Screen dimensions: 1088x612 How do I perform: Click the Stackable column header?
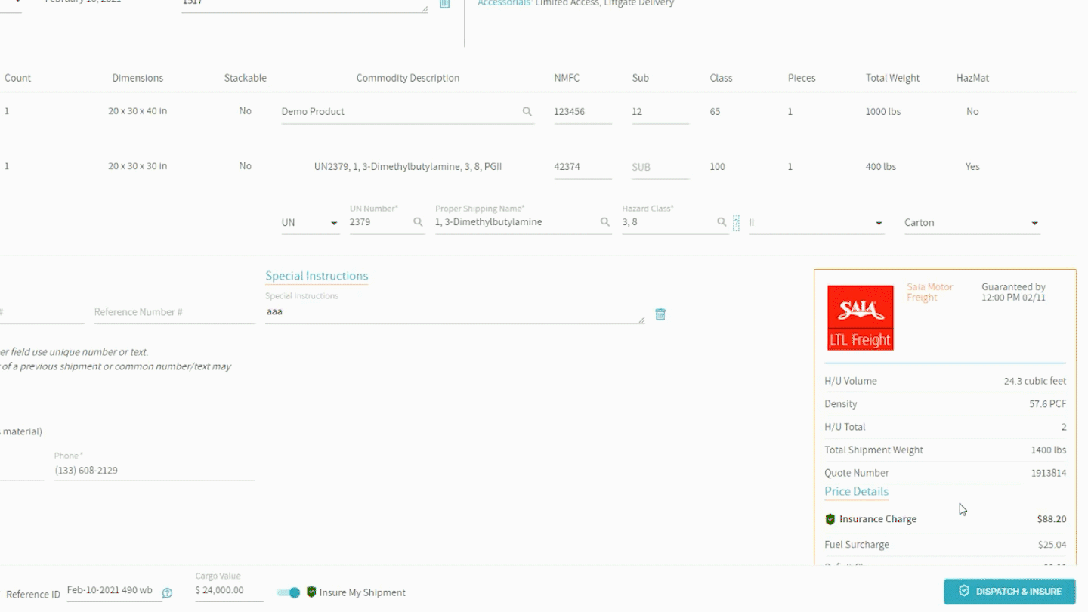point(246,78)
